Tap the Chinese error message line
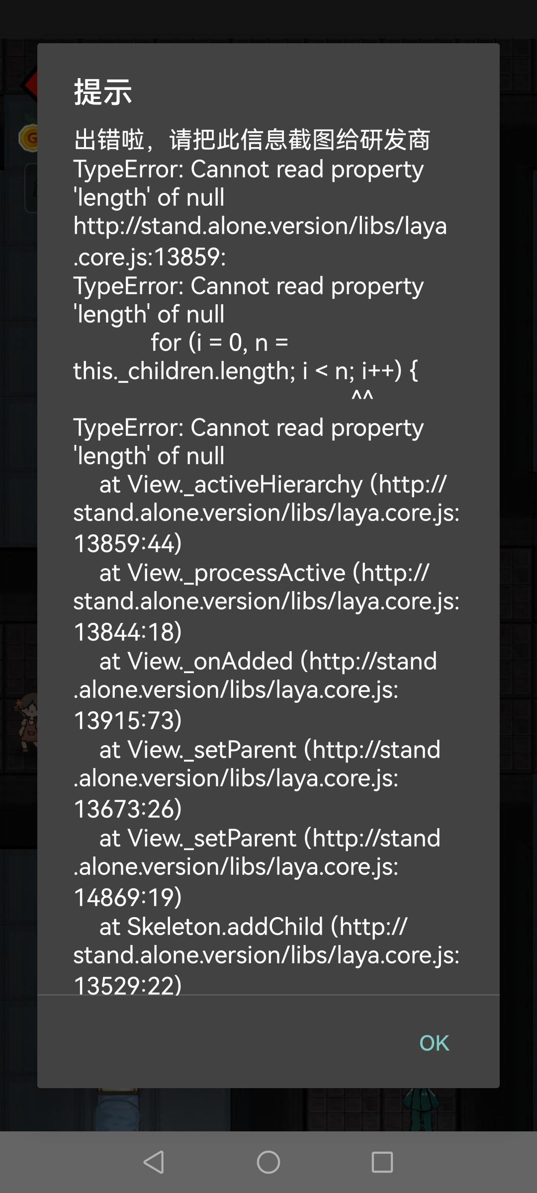The image size is (537, 1193). coord(252,140)
